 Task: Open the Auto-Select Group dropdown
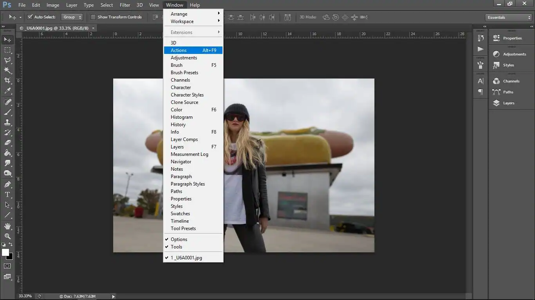(72, 17)
